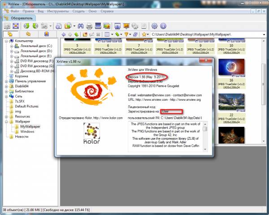This screenshot has height=215, width=269.
Task: Close the XnView v1.98 about dialog
Action: (x=206, y=60)
